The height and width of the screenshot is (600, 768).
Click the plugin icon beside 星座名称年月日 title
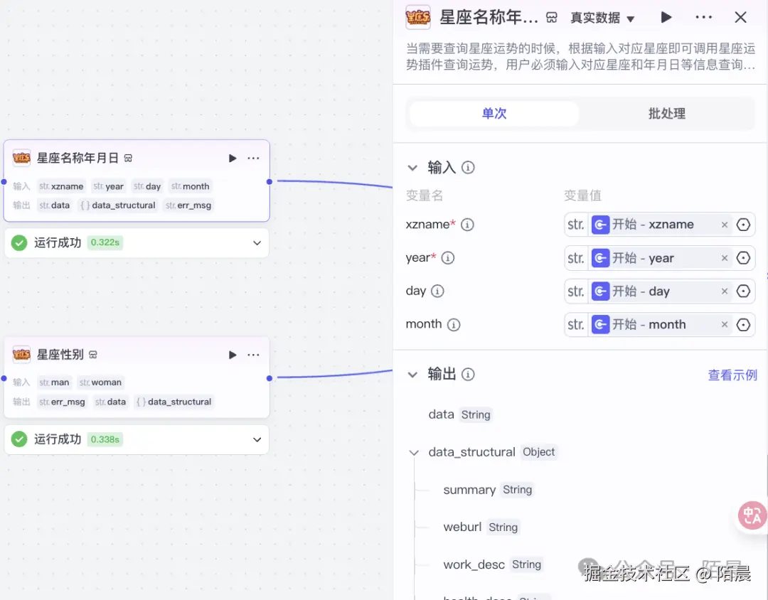tap(418, 17)
